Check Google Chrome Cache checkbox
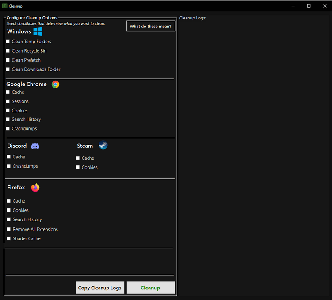This screenshot has width=332, height=300. [x=8, y=92]
